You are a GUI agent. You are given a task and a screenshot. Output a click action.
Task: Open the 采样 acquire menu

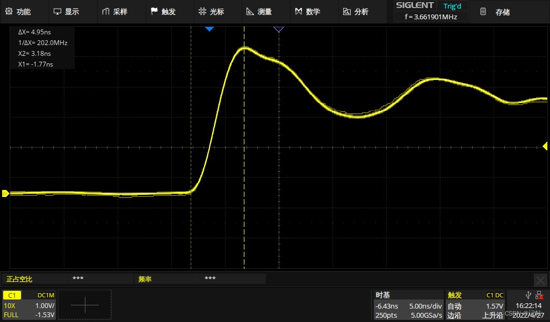pyautogui.click(x=115, y=12)
